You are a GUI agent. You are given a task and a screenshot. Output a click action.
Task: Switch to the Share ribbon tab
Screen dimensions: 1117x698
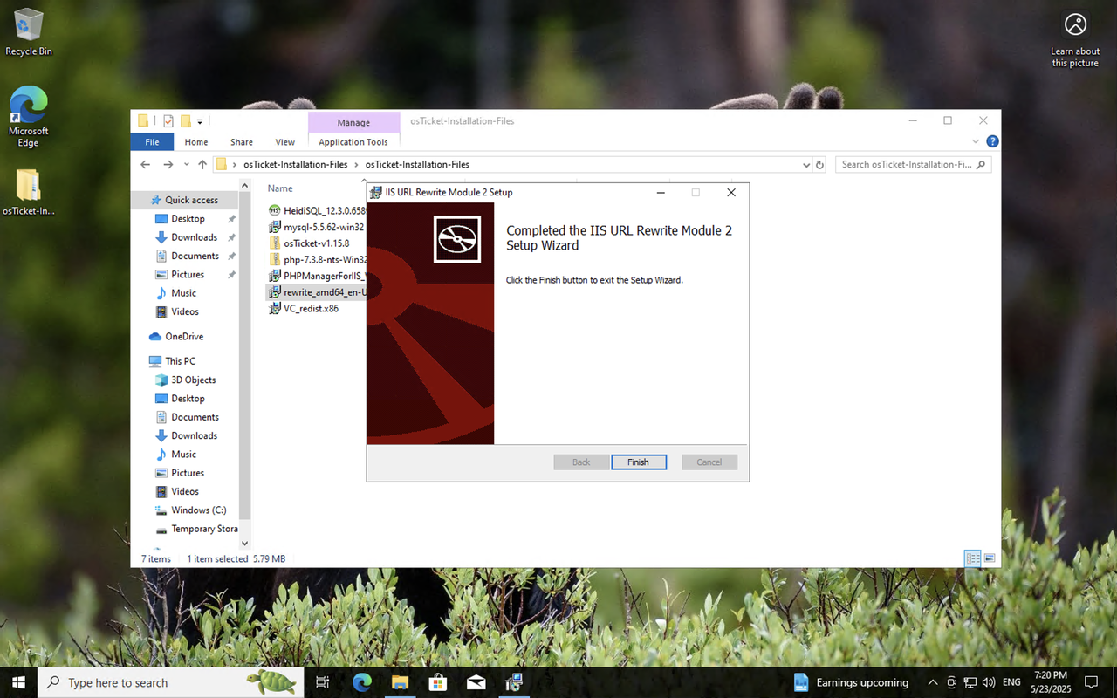coord(242,142)
